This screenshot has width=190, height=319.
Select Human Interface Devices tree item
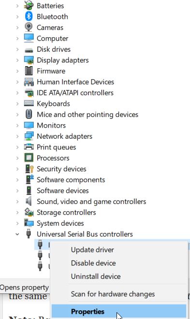[x=75, y=82]
